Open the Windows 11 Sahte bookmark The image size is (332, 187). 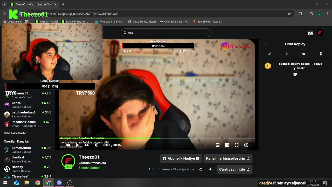pyautogui.click(x=109, y=22)
